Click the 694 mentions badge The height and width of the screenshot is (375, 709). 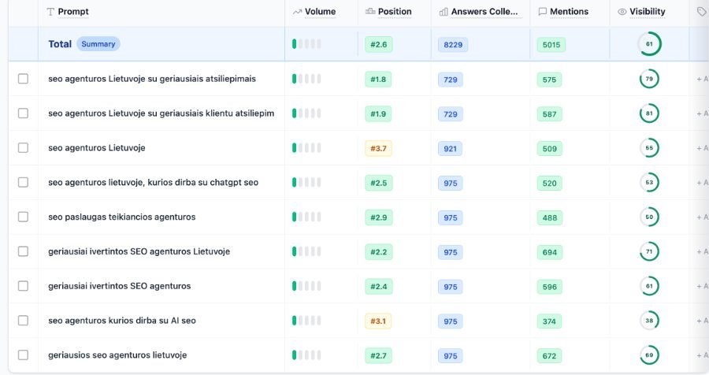pyautogui.click(x=550, y=252)
